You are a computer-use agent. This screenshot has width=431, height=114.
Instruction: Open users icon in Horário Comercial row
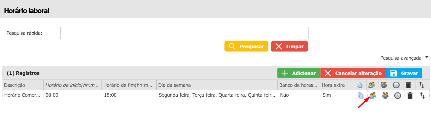coord(373,95)
